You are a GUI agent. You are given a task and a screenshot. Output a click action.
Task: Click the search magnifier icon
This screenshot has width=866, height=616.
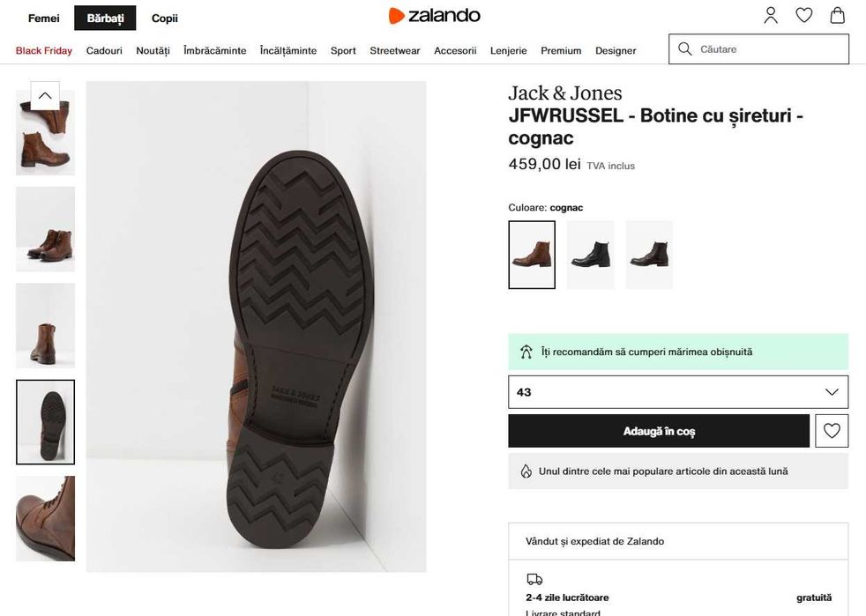685,49
